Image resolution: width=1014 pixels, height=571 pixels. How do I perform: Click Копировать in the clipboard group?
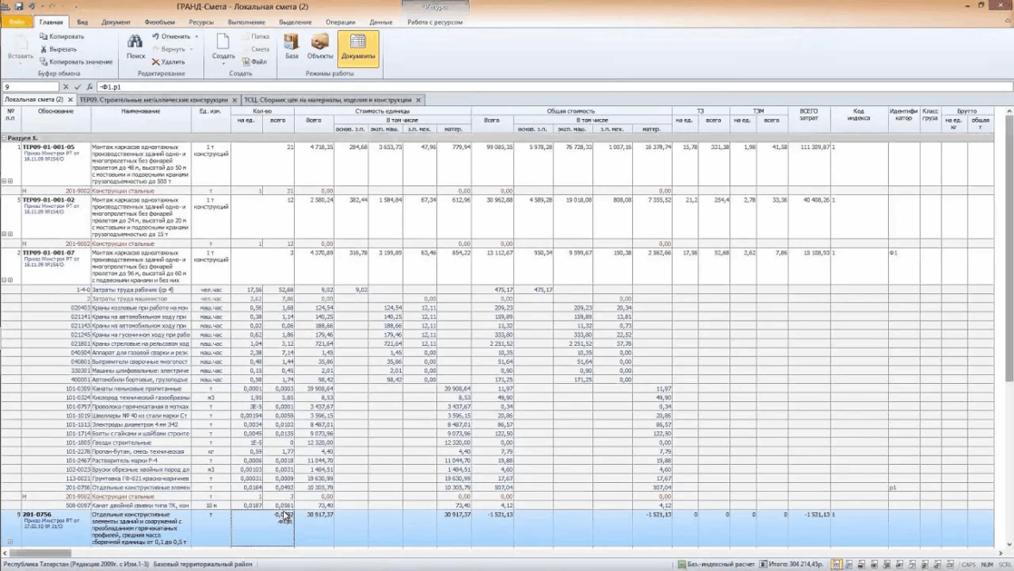click(61, 37)
